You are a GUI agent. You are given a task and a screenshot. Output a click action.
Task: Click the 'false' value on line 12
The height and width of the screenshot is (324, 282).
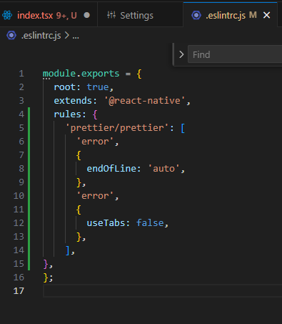point(150,223)
